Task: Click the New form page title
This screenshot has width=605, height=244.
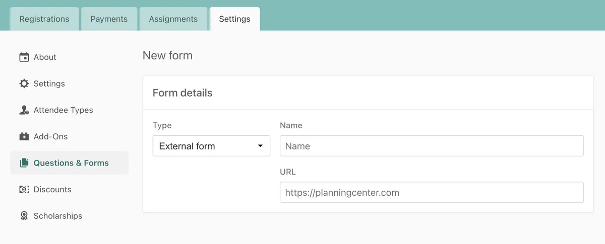Action: [x=167, y=55]
